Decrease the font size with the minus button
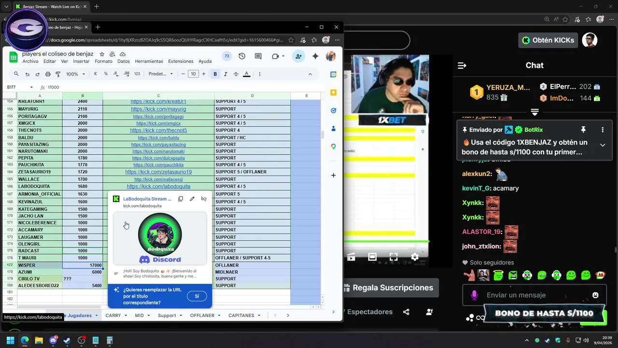The image size is (618, 348). (x=183, y=74)
